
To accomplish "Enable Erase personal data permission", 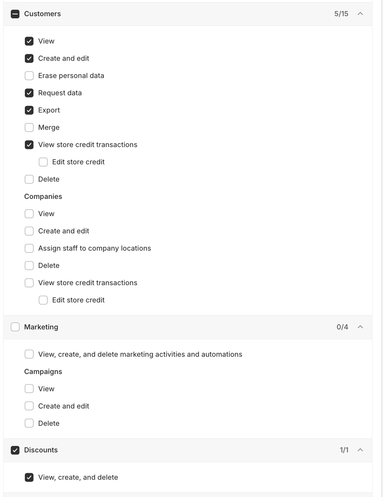I will click(x=29, y=76).
